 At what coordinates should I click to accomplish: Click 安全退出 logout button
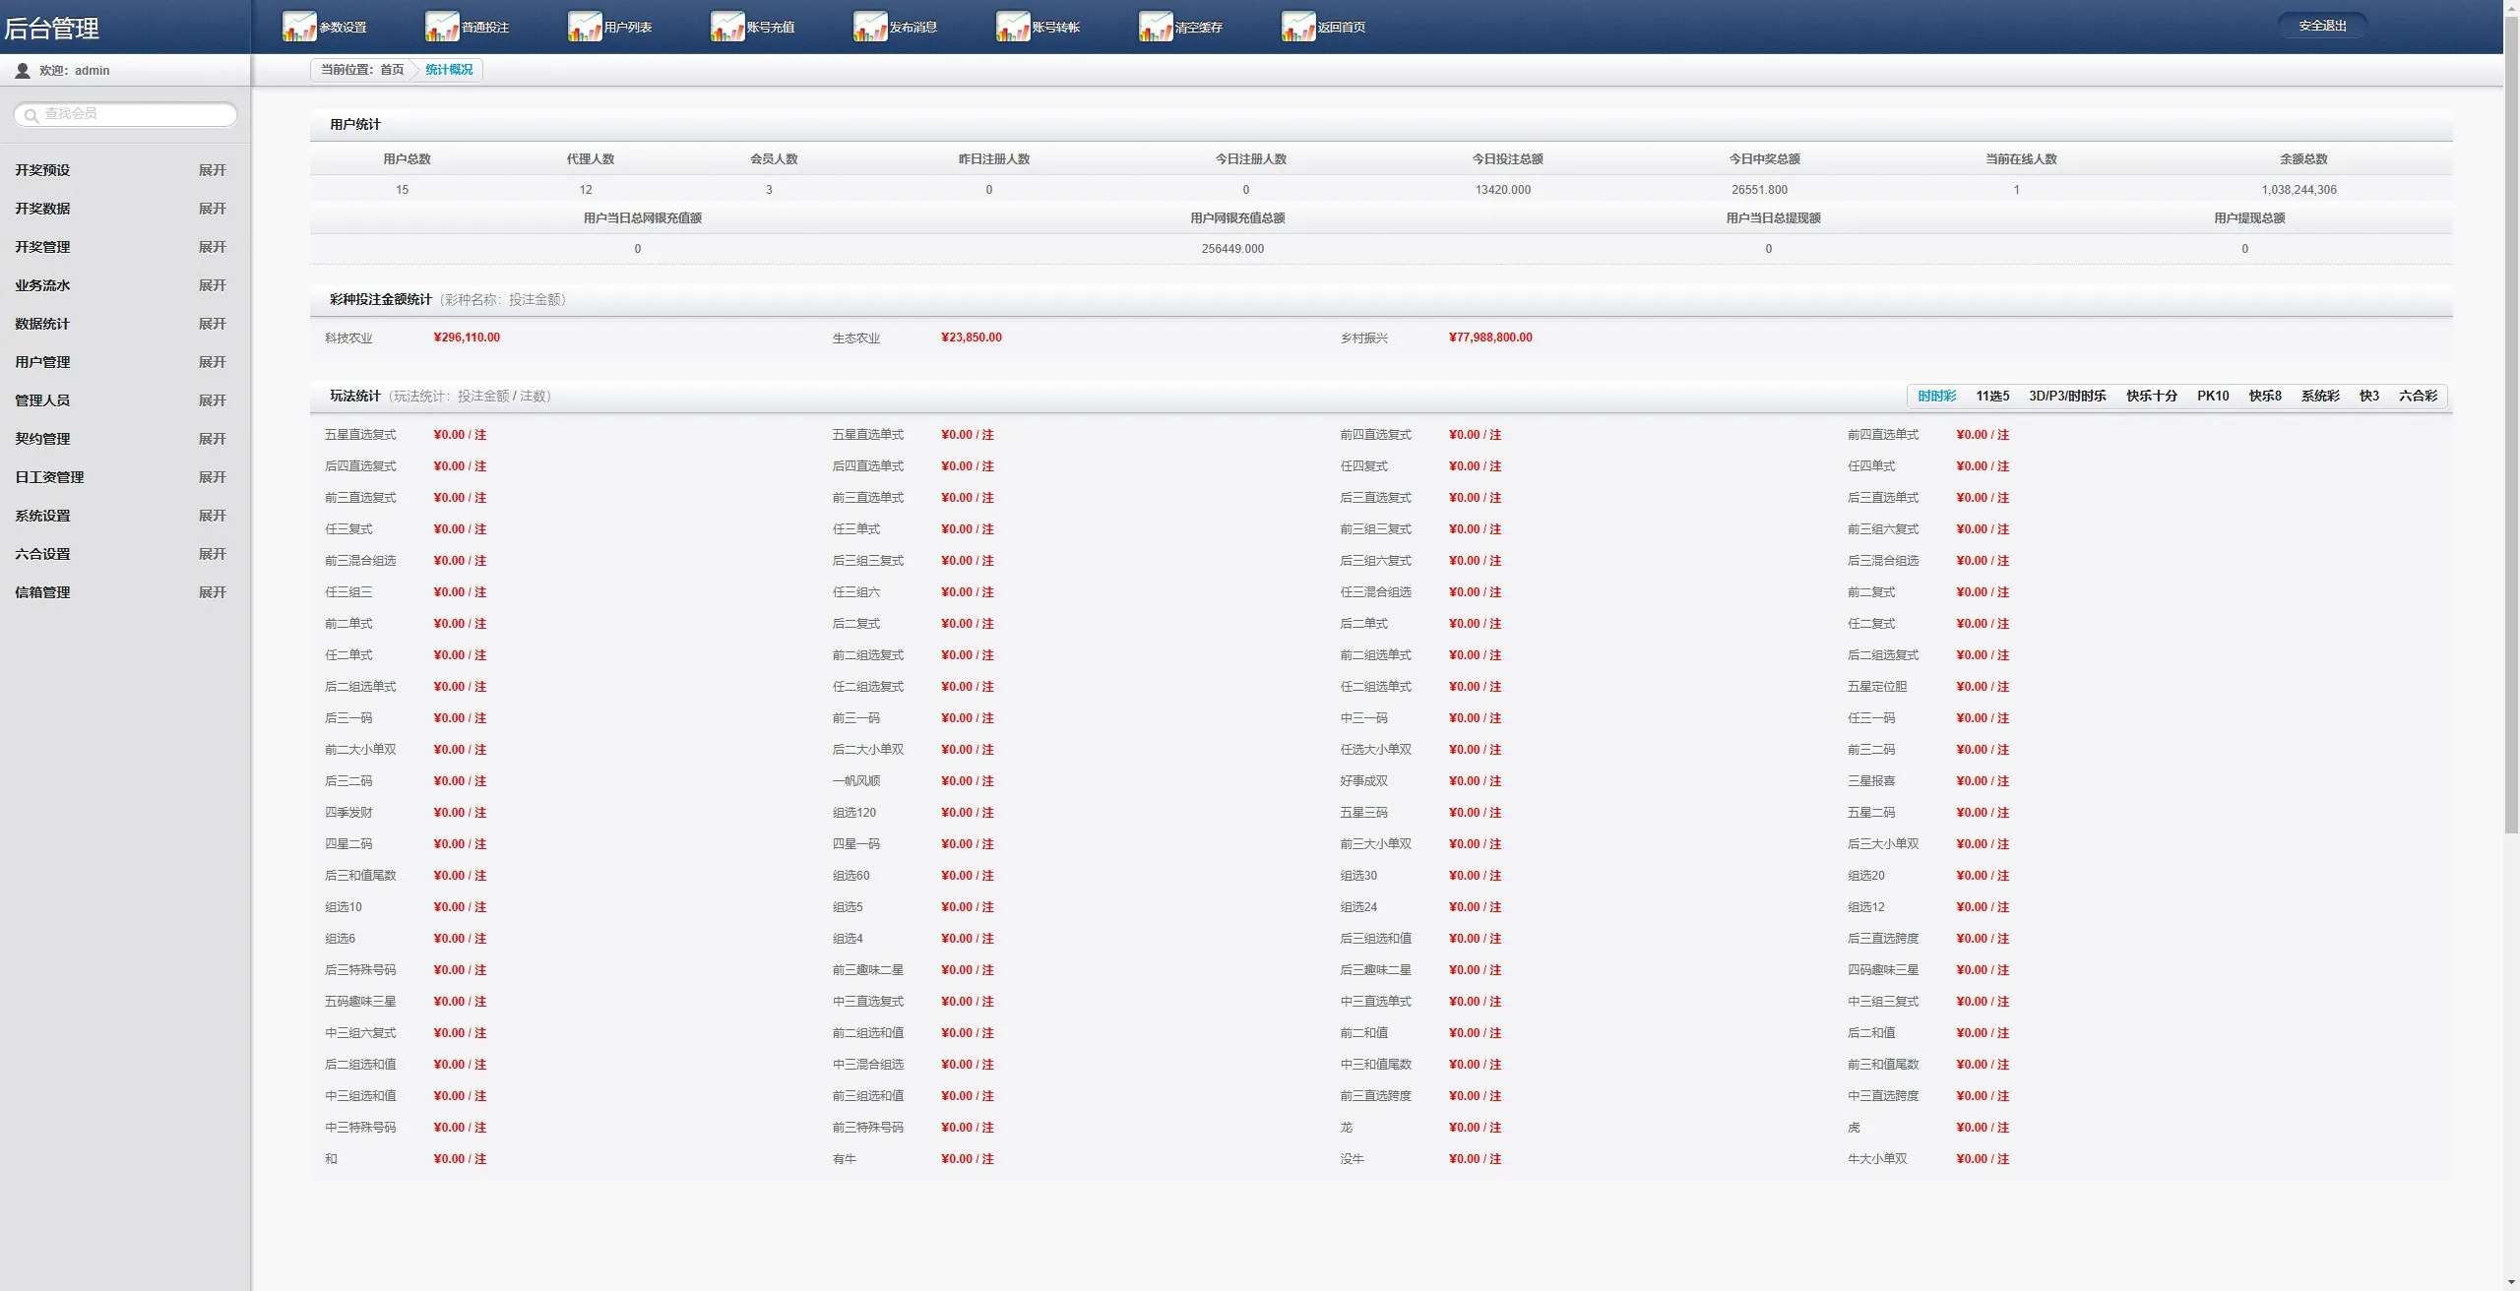[2322, 26]
